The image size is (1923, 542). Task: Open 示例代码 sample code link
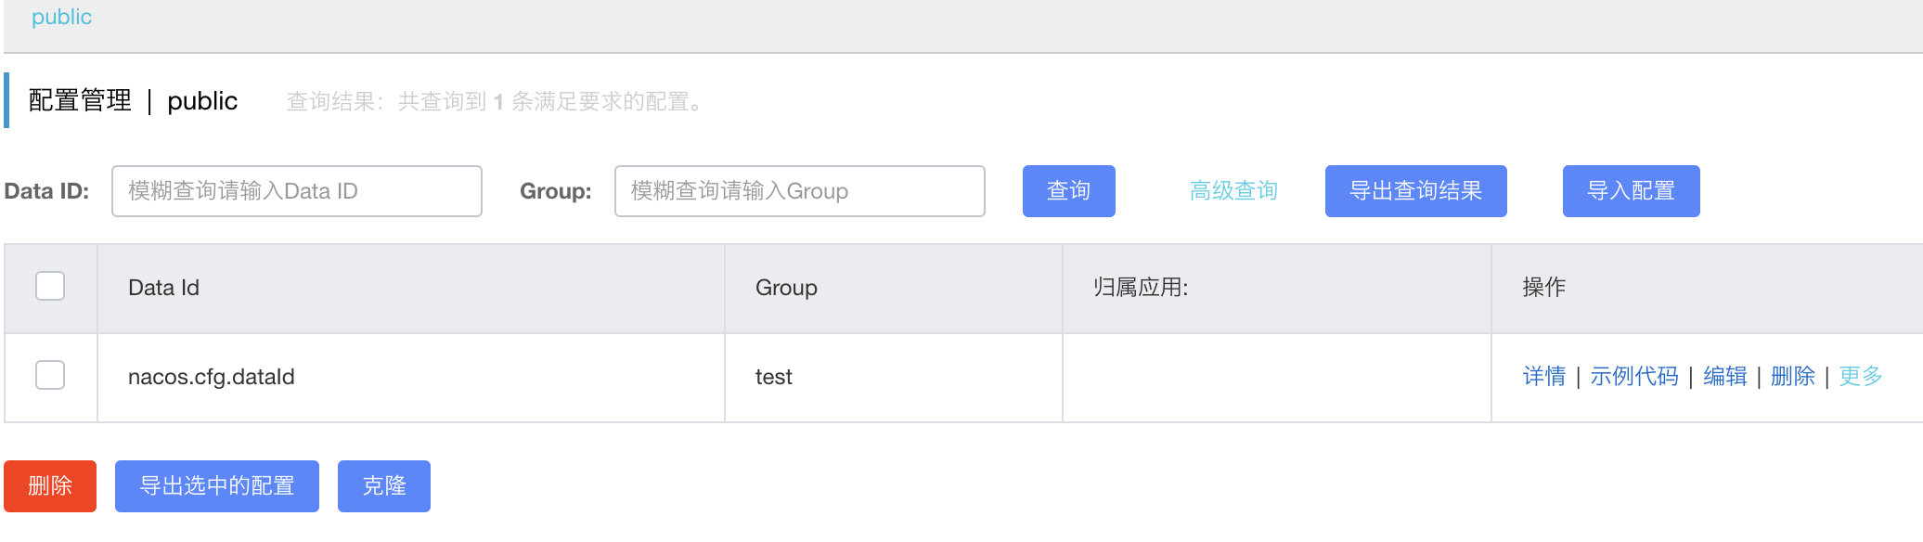1634,376
